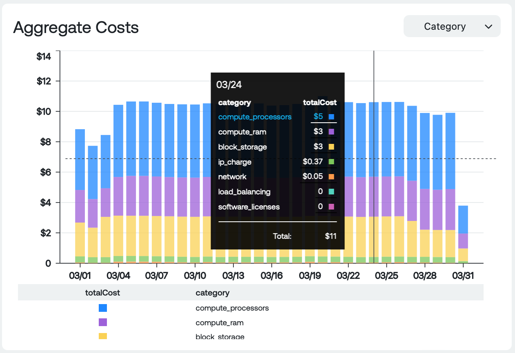Screen dimensions: 515x353
Task: Click yellow segment of 03/07 bar
Action: [x=157, y=236]
